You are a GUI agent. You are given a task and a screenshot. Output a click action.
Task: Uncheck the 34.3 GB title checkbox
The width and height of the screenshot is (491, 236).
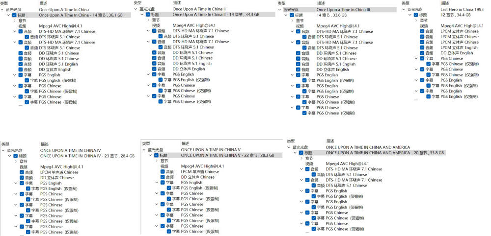pyautogui.click(x=148, y=14)
